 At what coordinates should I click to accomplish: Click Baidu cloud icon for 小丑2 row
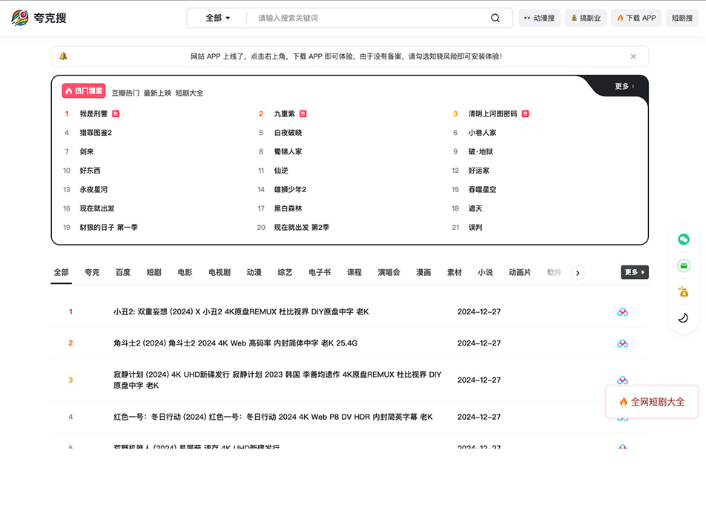[622, 312]
